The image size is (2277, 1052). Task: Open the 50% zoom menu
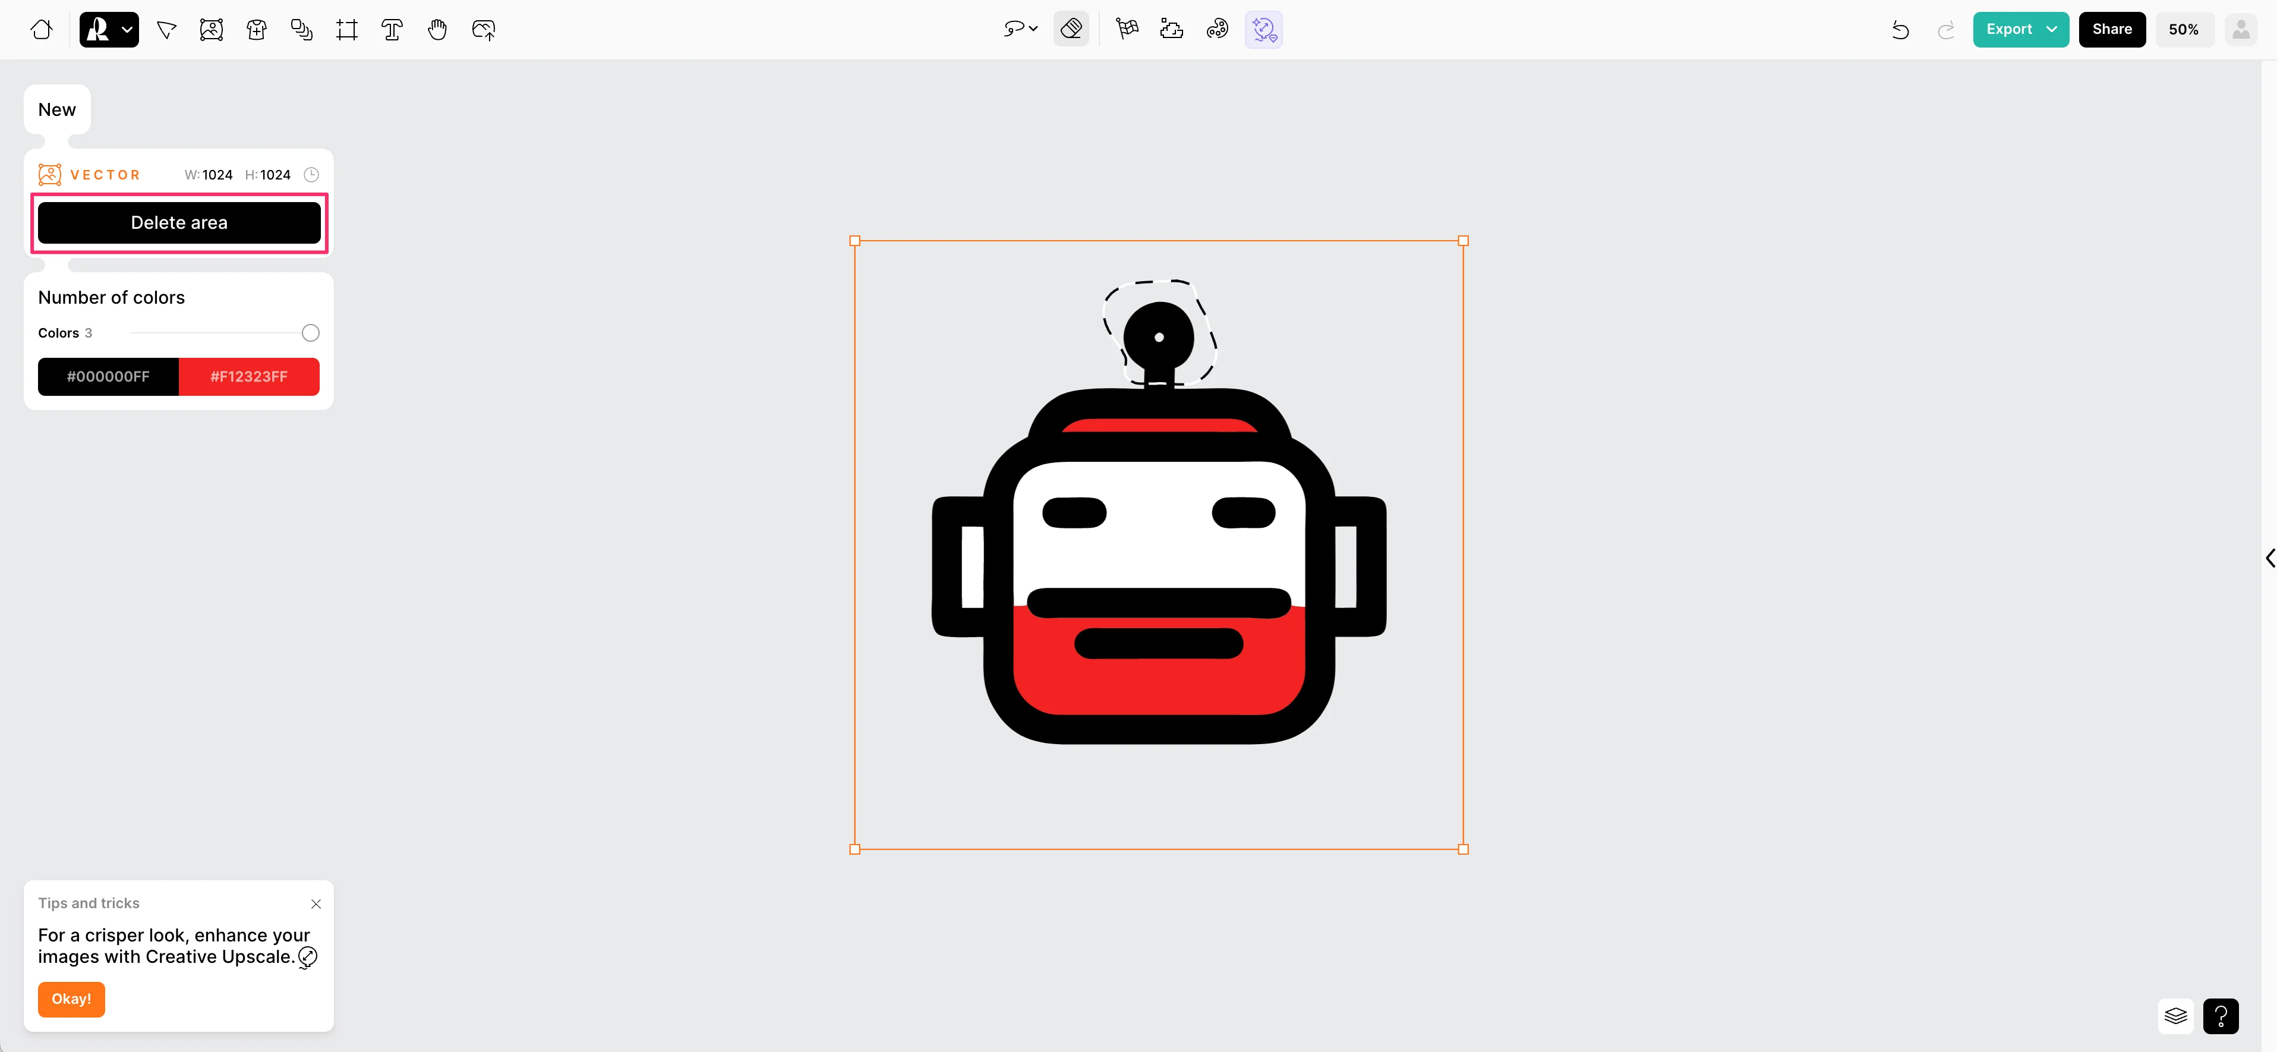tap(2183, 29)
